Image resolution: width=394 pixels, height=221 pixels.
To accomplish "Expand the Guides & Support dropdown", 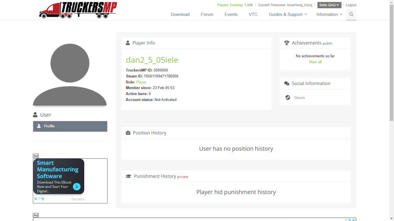I will tap(288, 15).
